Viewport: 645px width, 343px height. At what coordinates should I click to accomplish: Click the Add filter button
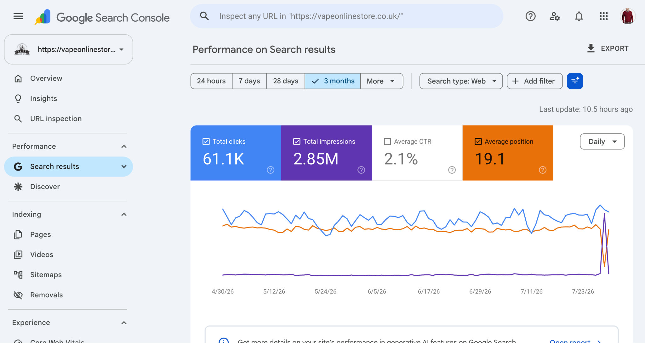[x=535, y=81]
